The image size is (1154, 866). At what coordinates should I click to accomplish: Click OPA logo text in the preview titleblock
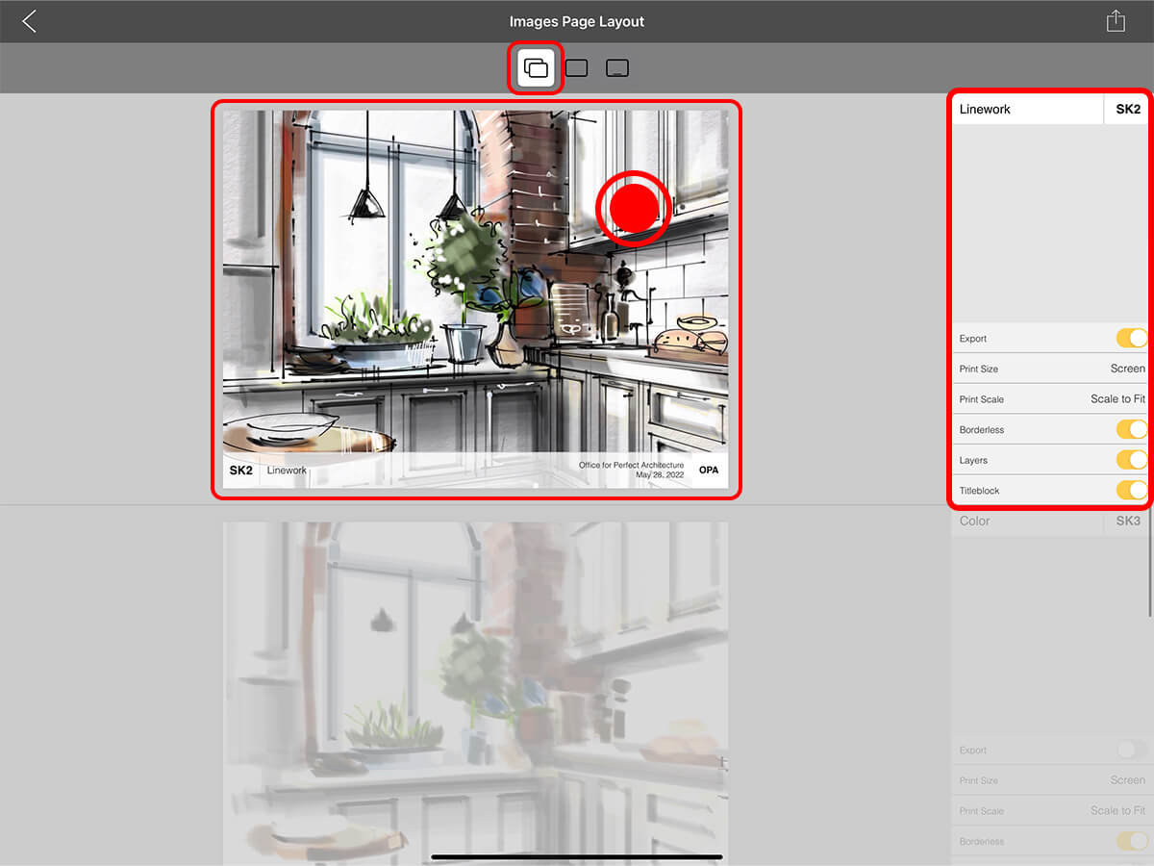coord(709,471)
